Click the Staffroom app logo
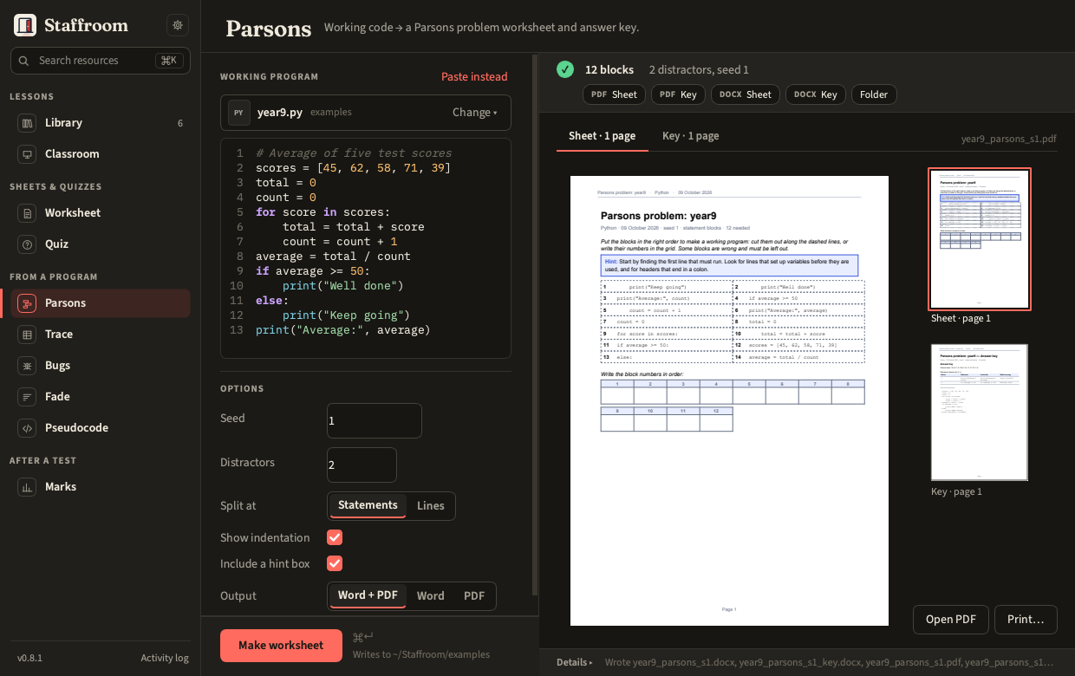 click(x=25, y=25)
